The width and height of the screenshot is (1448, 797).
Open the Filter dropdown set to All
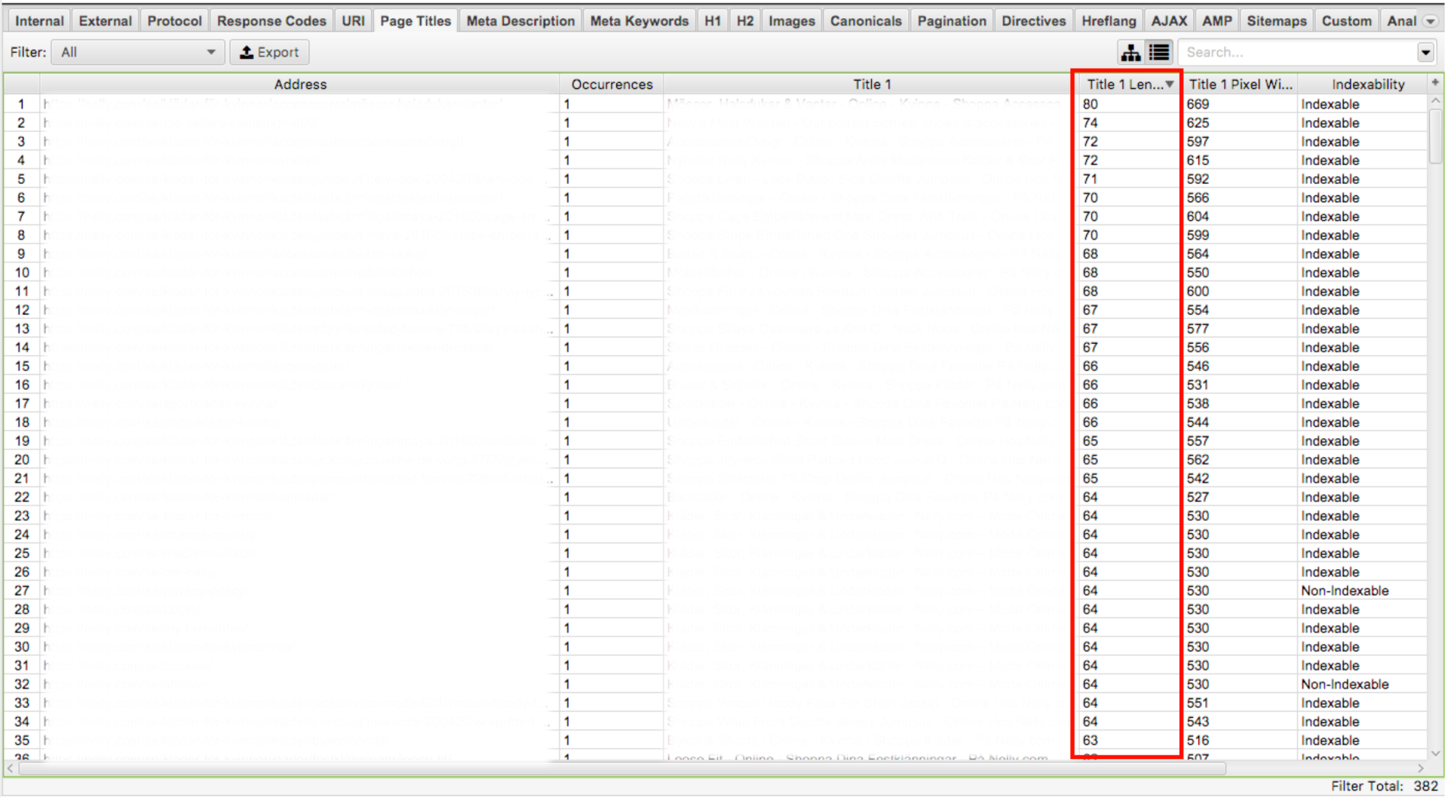[x=137, y=53]
